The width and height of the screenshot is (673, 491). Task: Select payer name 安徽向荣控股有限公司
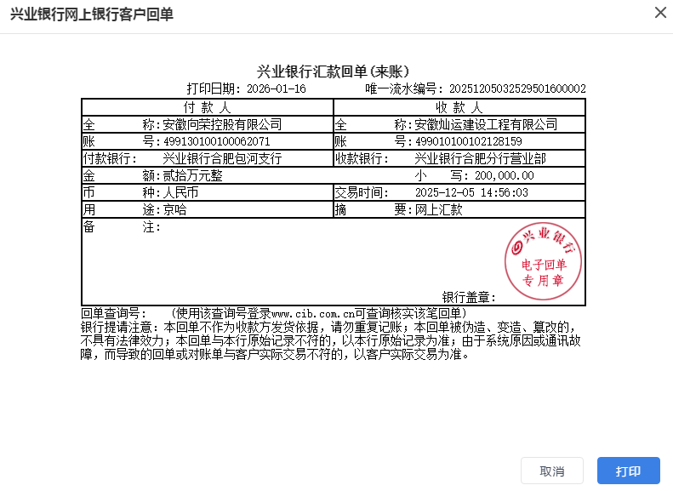[222, 124]
